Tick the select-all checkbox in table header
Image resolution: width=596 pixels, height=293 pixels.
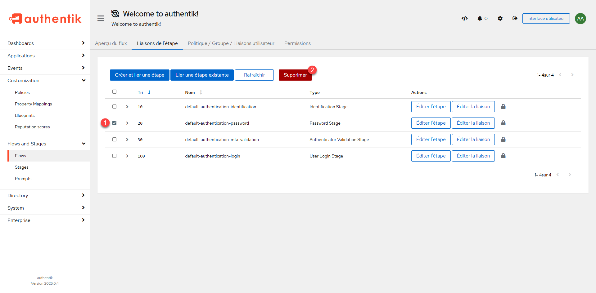[x=115, y=92]
